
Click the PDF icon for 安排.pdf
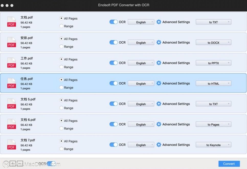12,42
